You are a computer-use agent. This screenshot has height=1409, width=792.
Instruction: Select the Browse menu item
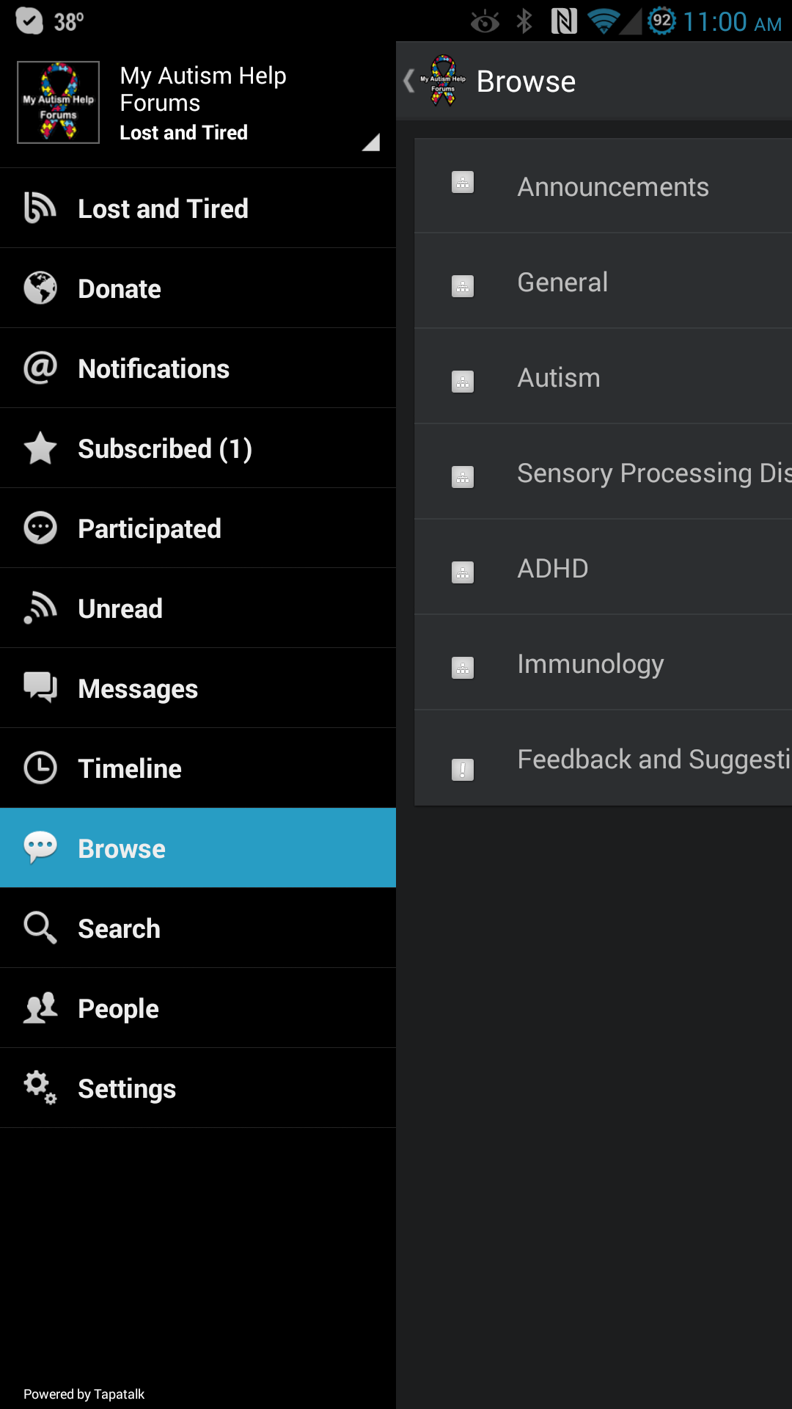point(198,848)
